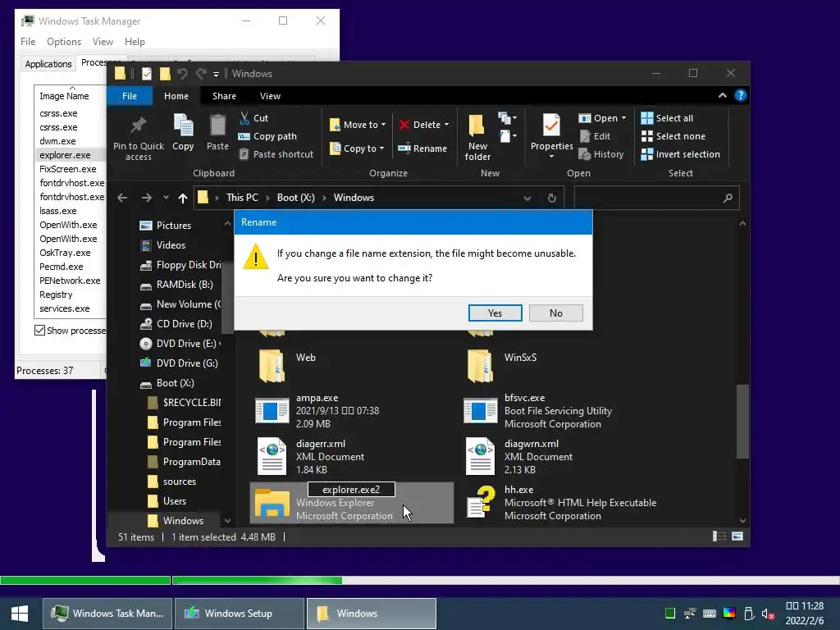Viewport: 840px width, 630px height.
Task: Expand the Delete dropdown arrow
Action: click(446, 125)
